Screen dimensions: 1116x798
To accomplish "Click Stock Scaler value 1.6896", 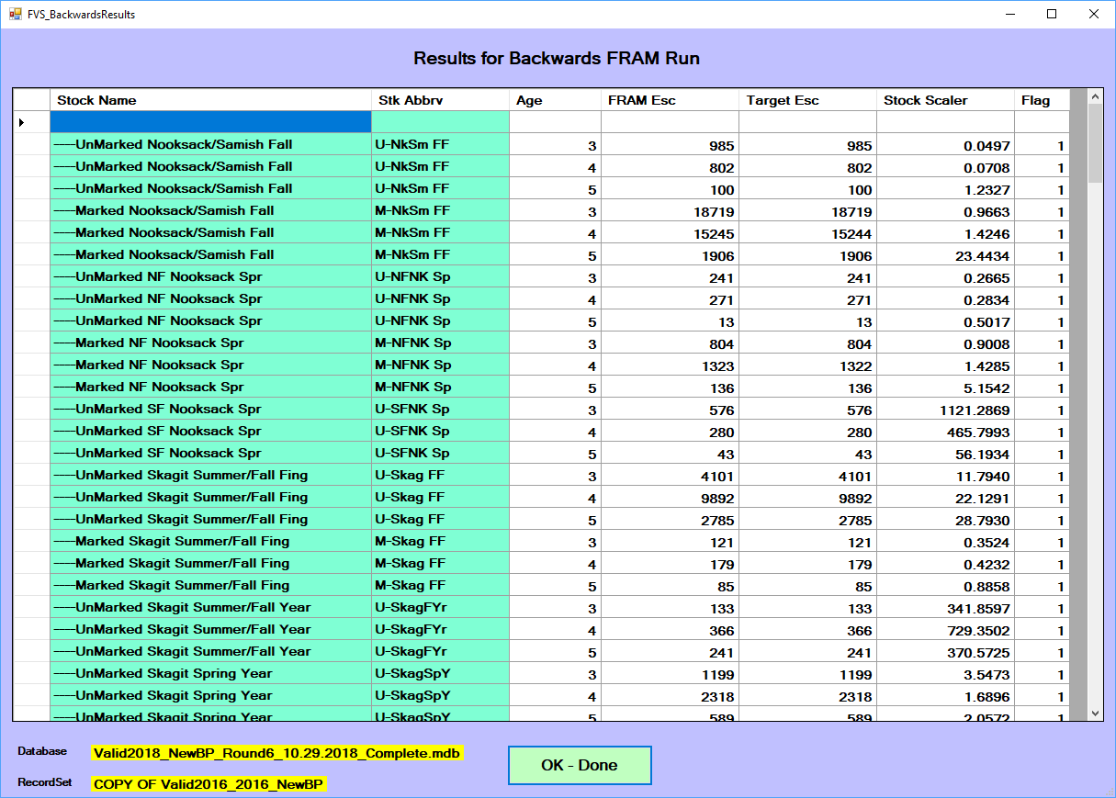I will [986, 696].
